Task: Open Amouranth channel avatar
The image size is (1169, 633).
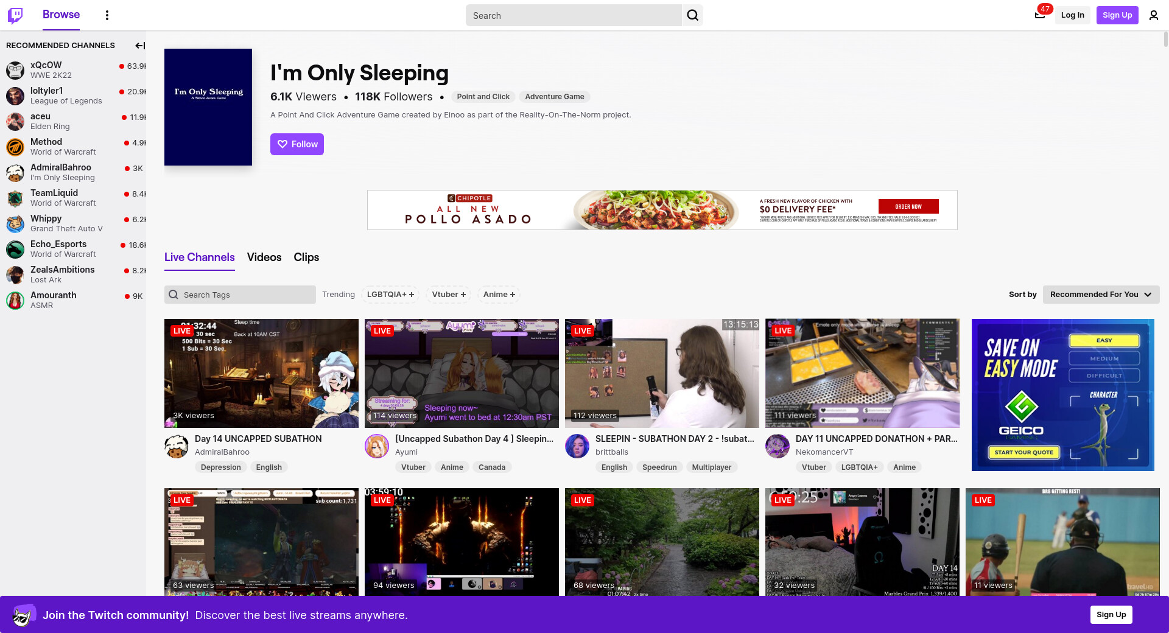Action: click(x=15, y=300)
